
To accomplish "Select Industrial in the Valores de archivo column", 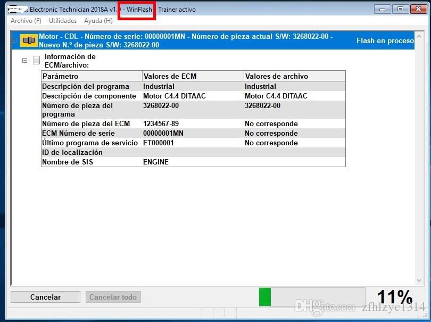I will pyautogui.click(x=260, y=86).
